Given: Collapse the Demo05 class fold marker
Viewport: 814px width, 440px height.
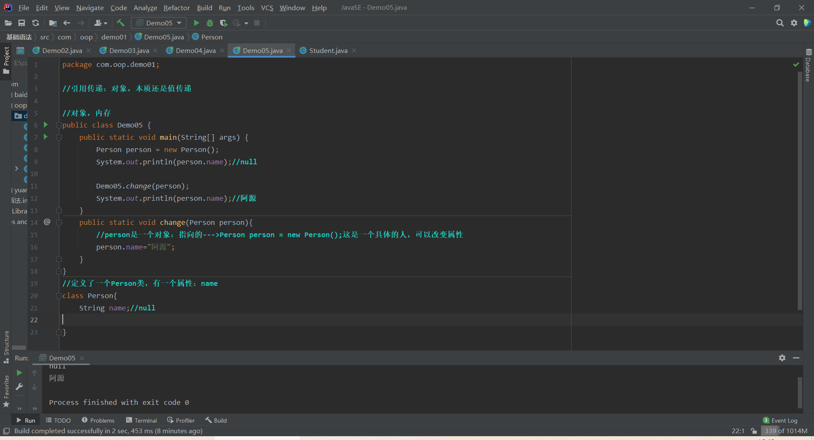Looking at the screenshot, I should tap(59, 125).
